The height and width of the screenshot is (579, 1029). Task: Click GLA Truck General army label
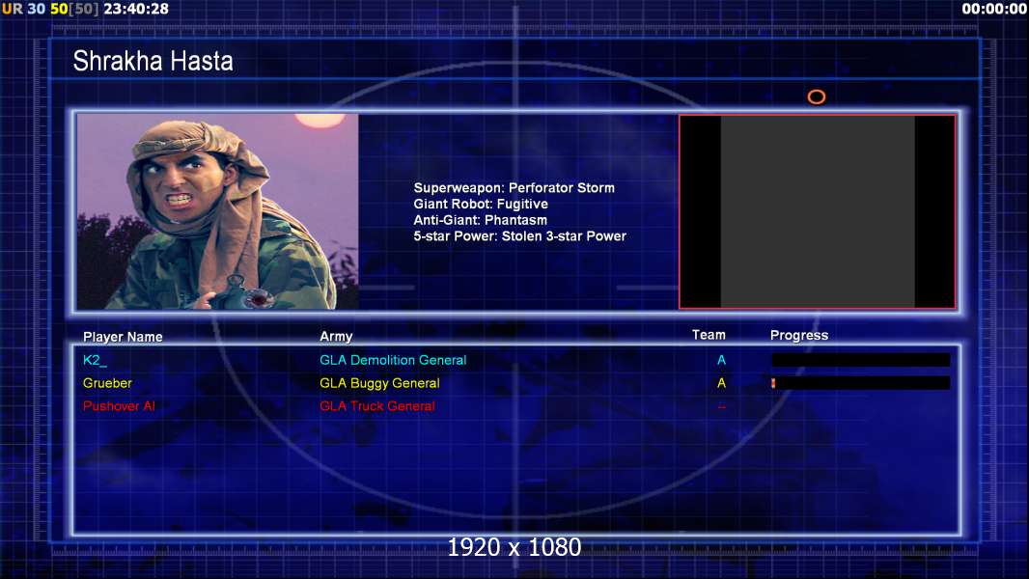(377, 406)
